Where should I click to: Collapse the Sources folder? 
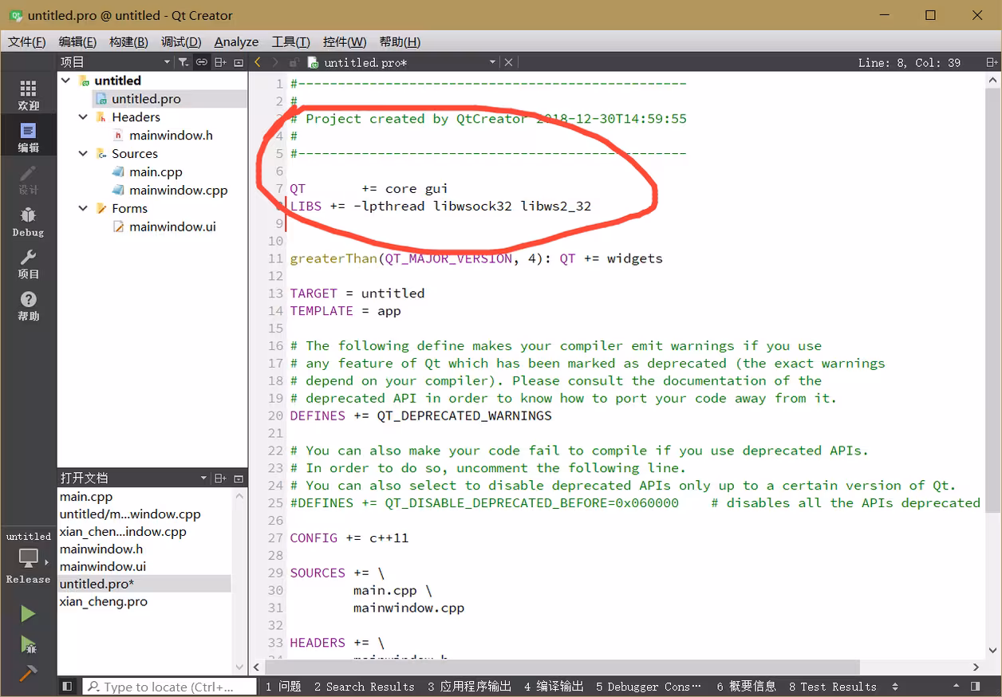pyautogui.click(x=83, y=154)
